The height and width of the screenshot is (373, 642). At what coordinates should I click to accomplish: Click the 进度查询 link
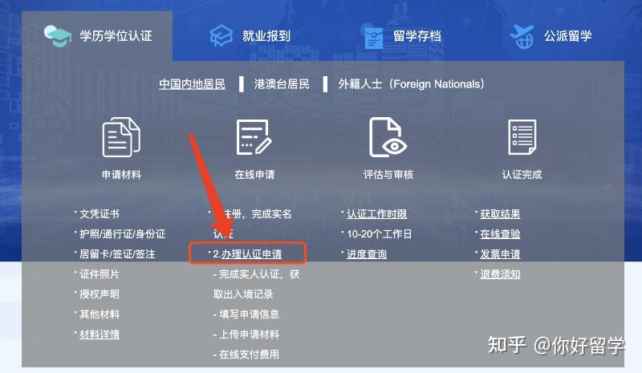click(x=367, y=253)
